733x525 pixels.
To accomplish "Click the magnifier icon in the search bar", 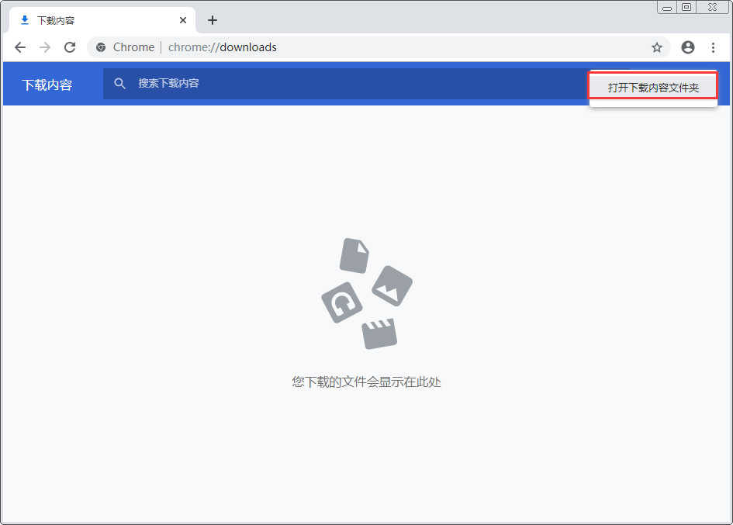I will 120,83.
